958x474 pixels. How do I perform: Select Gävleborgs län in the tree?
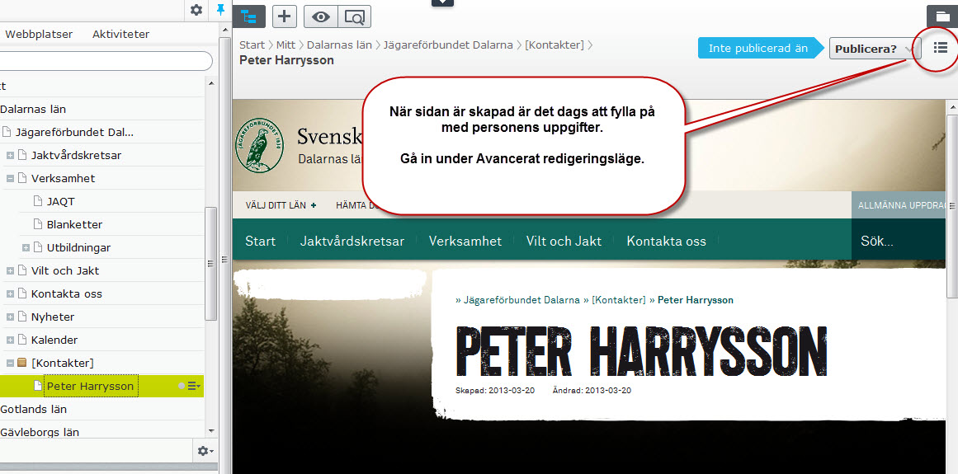point(40,433)
